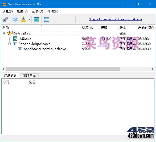156x142 pixels.
Task: Click process ID 5344 cell
Action: pos(86,49)
